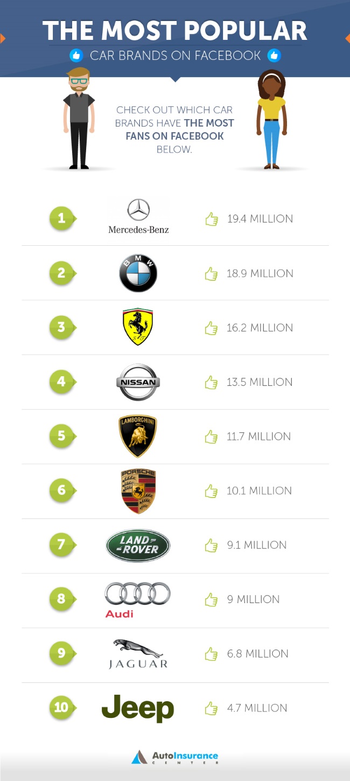This screenshot has height=781, width=350.
Task: Click the Mercedes-Benz star logo
Action: click(x=138, y=216)
